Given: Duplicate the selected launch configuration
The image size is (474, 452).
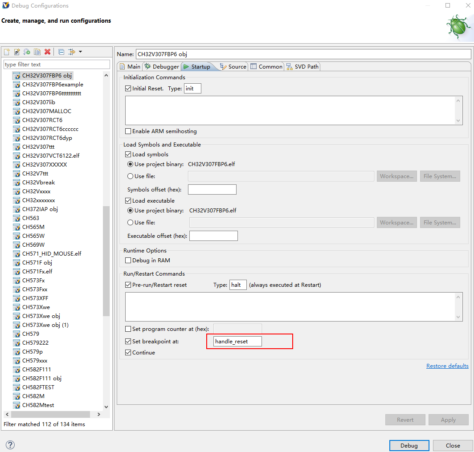Looking at the screenshot, I should pyautogui.click(x=37, y=52).
